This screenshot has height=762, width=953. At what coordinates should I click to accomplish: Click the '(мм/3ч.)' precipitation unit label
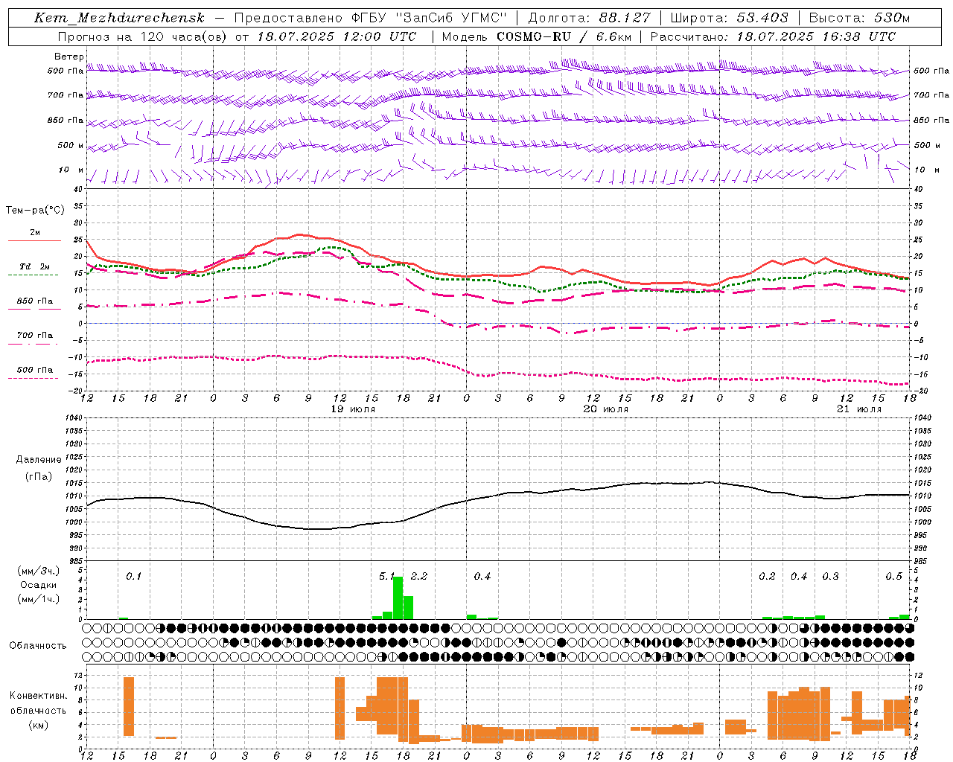pyautogui.click(x=38, y=571)
